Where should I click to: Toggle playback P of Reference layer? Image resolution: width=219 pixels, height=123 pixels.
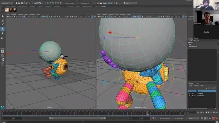192,96
